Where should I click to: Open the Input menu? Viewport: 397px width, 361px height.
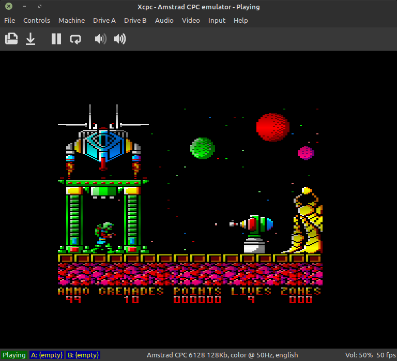(217, 21)
